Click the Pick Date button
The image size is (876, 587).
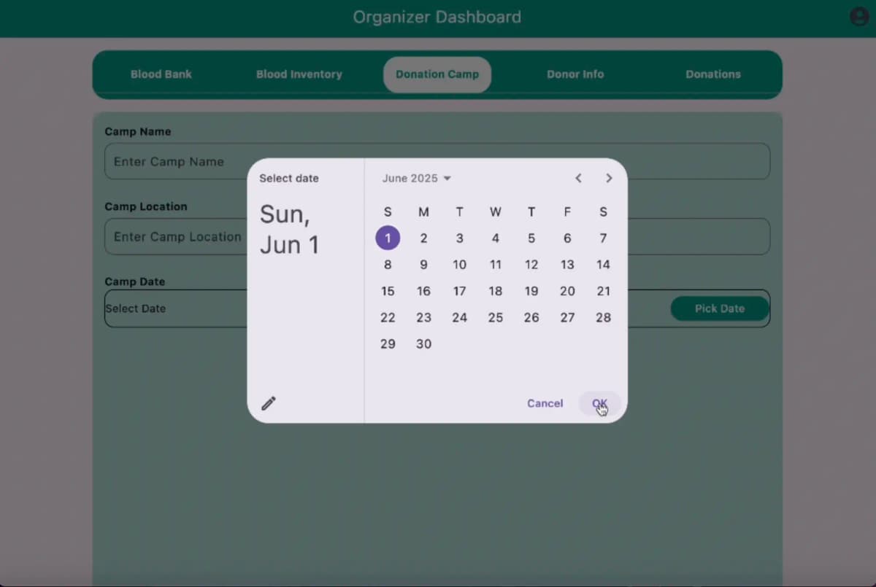pyautogui.click(x=719, y=308)
